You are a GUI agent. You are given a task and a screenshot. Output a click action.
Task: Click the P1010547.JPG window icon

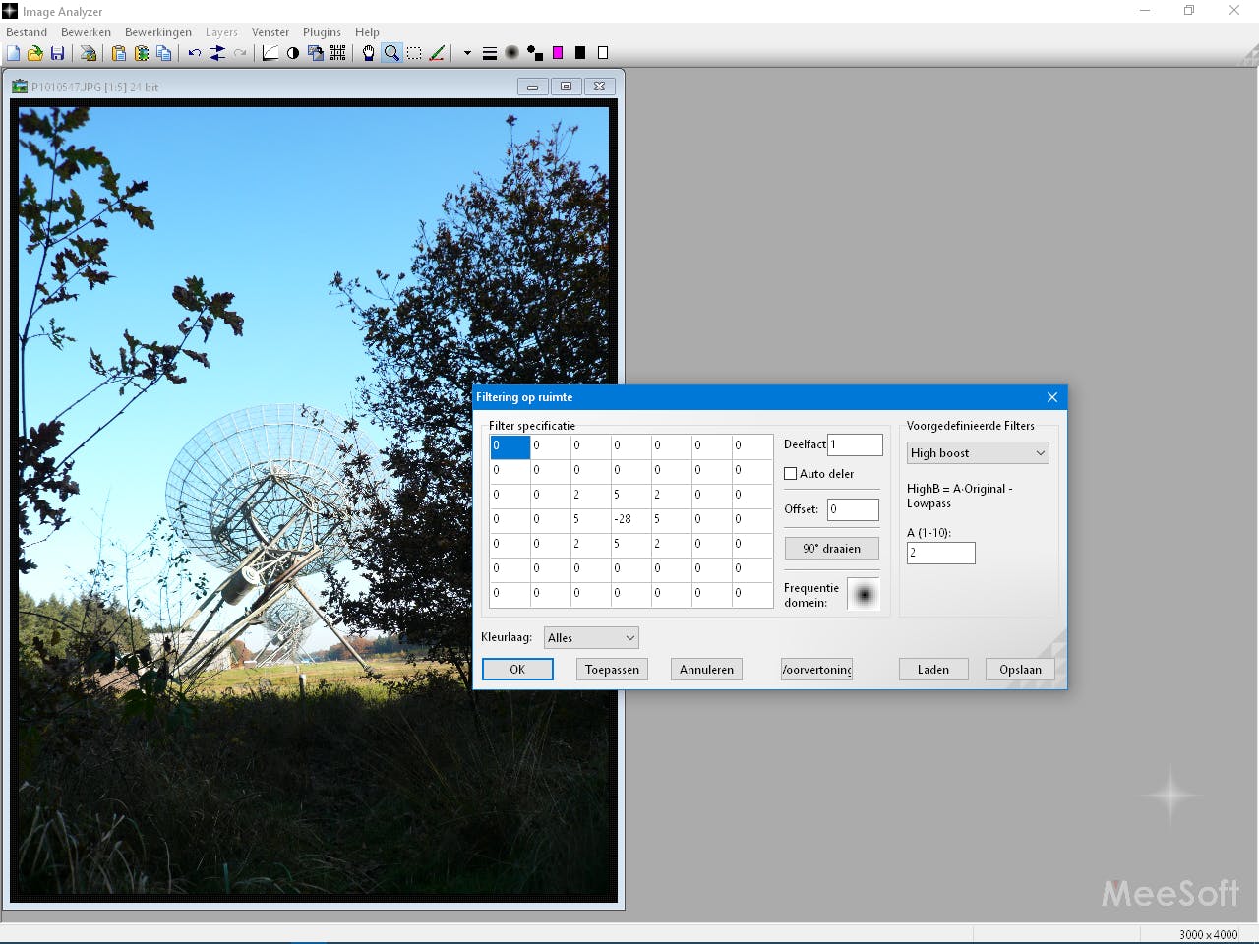coord(20,87)
